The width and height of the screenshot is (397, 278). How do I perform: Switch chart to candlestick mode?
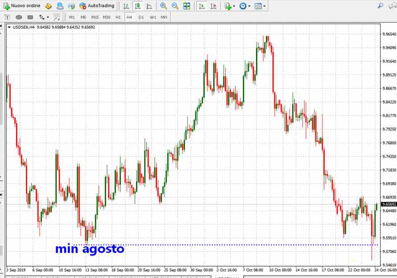138,6
